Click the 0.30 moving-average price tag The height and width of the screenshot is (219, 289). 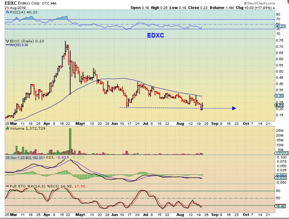pyautogui.click(x=279, y=96)
